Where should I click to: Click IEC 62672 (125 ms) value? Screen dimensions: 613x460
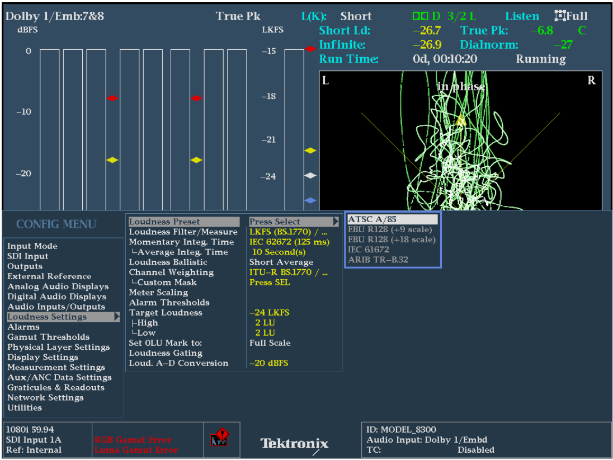289,242
